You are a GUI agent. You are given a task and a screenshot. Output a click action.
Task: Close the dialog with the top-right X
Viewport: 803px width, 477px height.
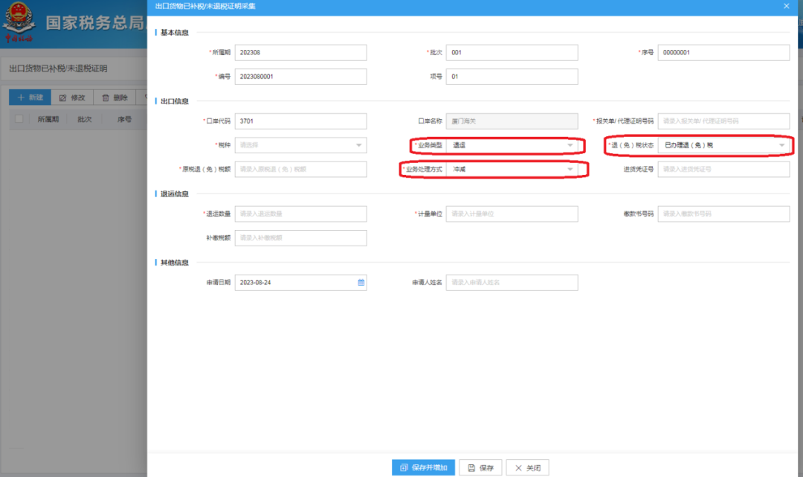pos(786,6)
